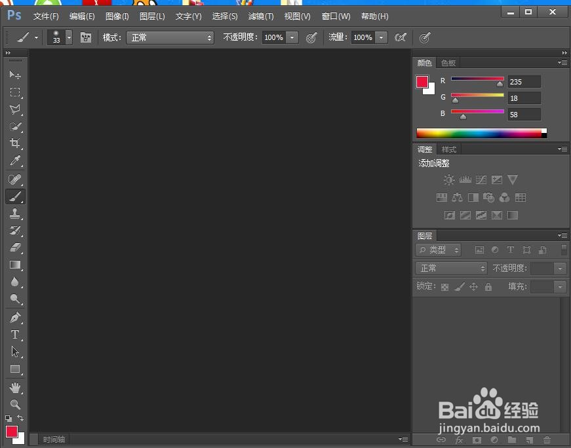Toggle adjustment layer filter
This screenshot has height=448, width=571.
point(495,250)
